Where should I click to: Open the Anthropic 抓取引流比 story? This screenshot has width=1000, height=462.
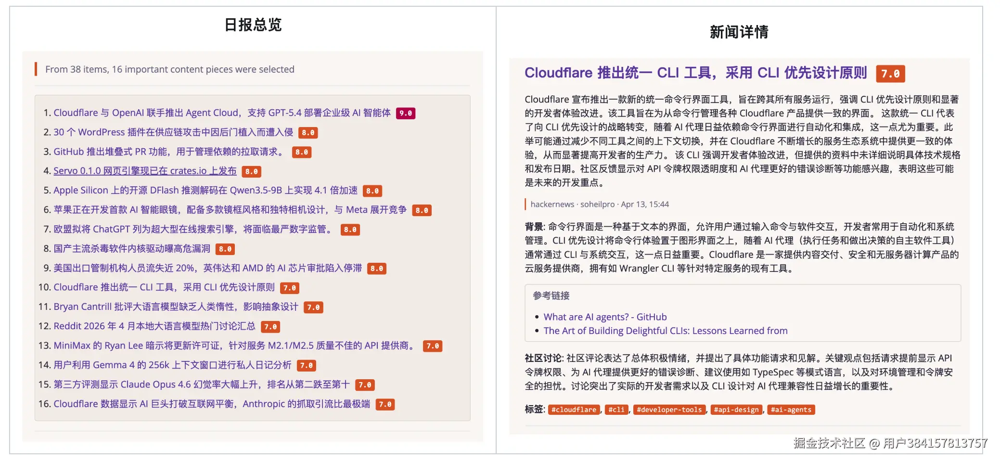pyautogui.click(x=212, y=404)
